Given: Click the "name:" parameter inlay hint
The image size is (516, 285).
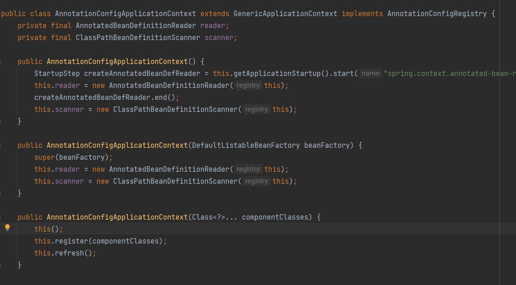Looking at the screenshot, I should tap(371, 74).
